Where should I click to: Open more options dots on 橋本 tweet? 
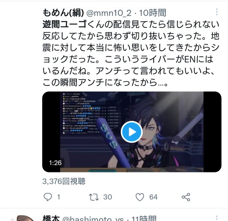click(x=217, y=218)
